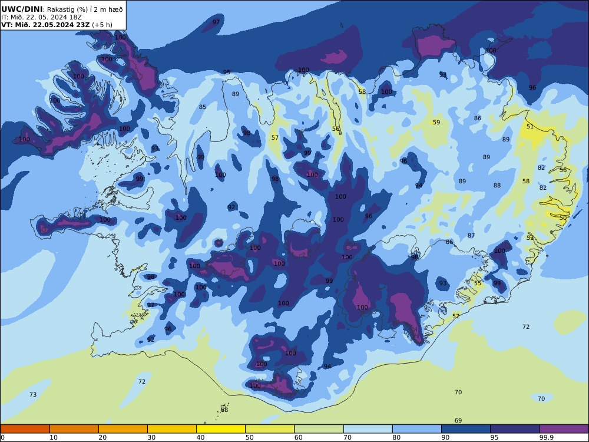The height and width of the screenshot is (442, 589).
Task: Click the 'VT: Mið. 22.05.2024 23Z (+5 h)' line
Action: [57, 25]
